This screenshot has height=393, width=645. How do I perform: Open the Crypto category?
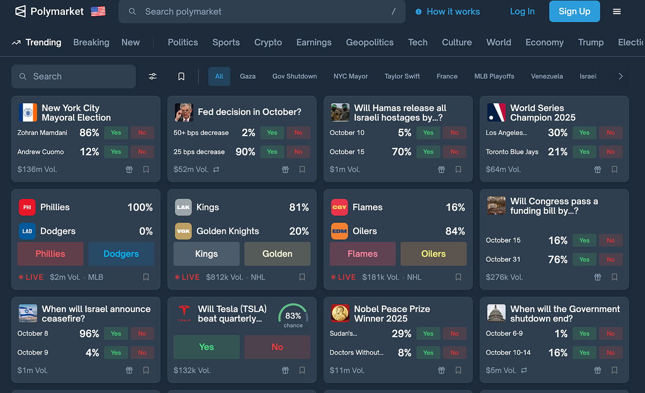[x=268, y=42]
